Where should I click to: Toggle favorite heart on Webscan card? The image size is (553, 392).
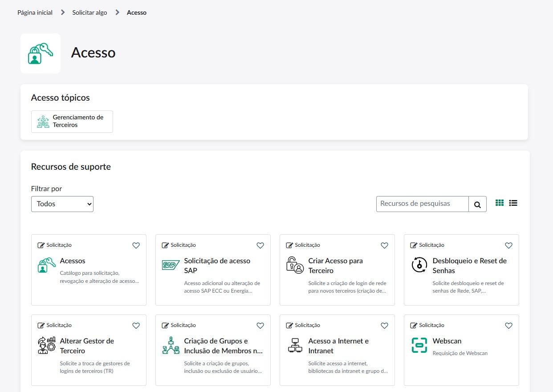pos(509,326)
